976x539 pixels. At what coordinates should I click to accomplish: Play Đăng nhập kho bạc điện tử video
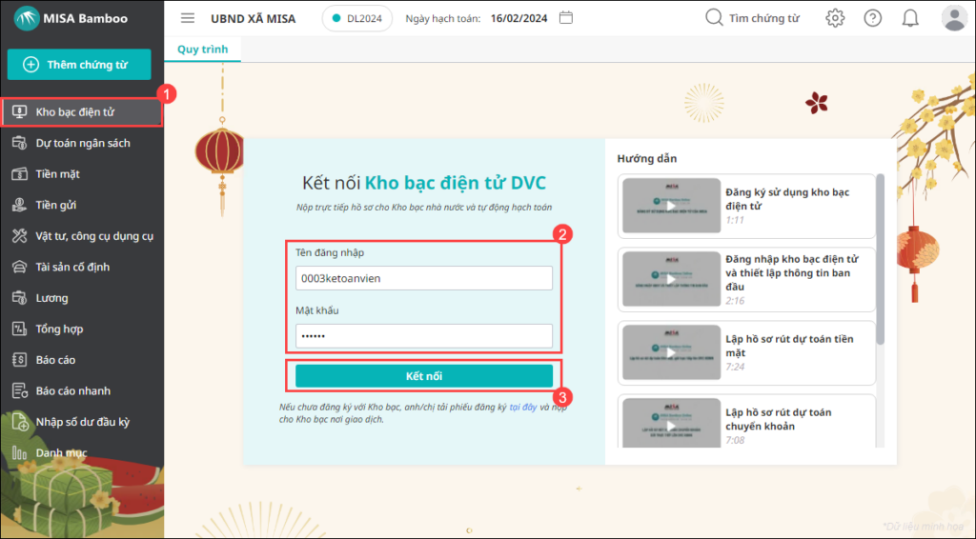click(672, 279)
